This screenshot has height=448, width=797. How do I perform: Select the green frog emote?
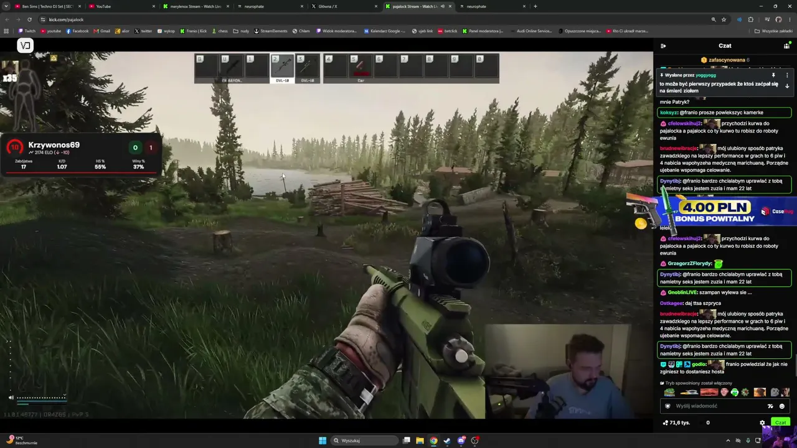pos(735,393)
